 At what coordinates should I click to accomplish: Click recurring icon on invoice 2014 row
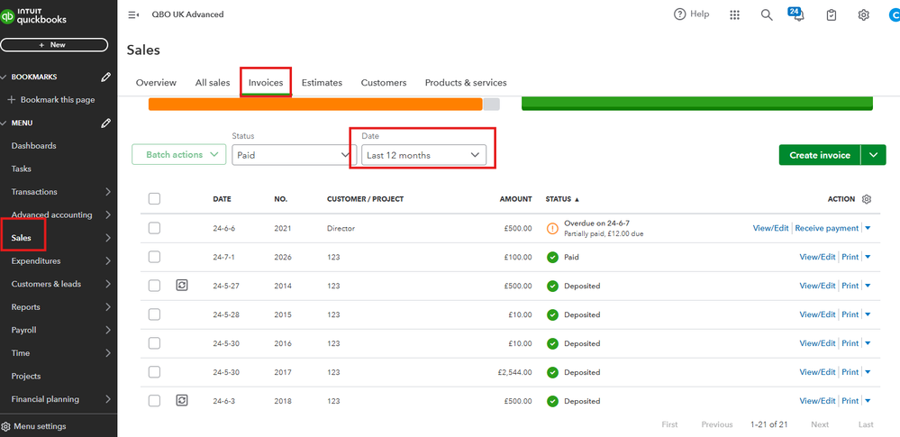182,286
